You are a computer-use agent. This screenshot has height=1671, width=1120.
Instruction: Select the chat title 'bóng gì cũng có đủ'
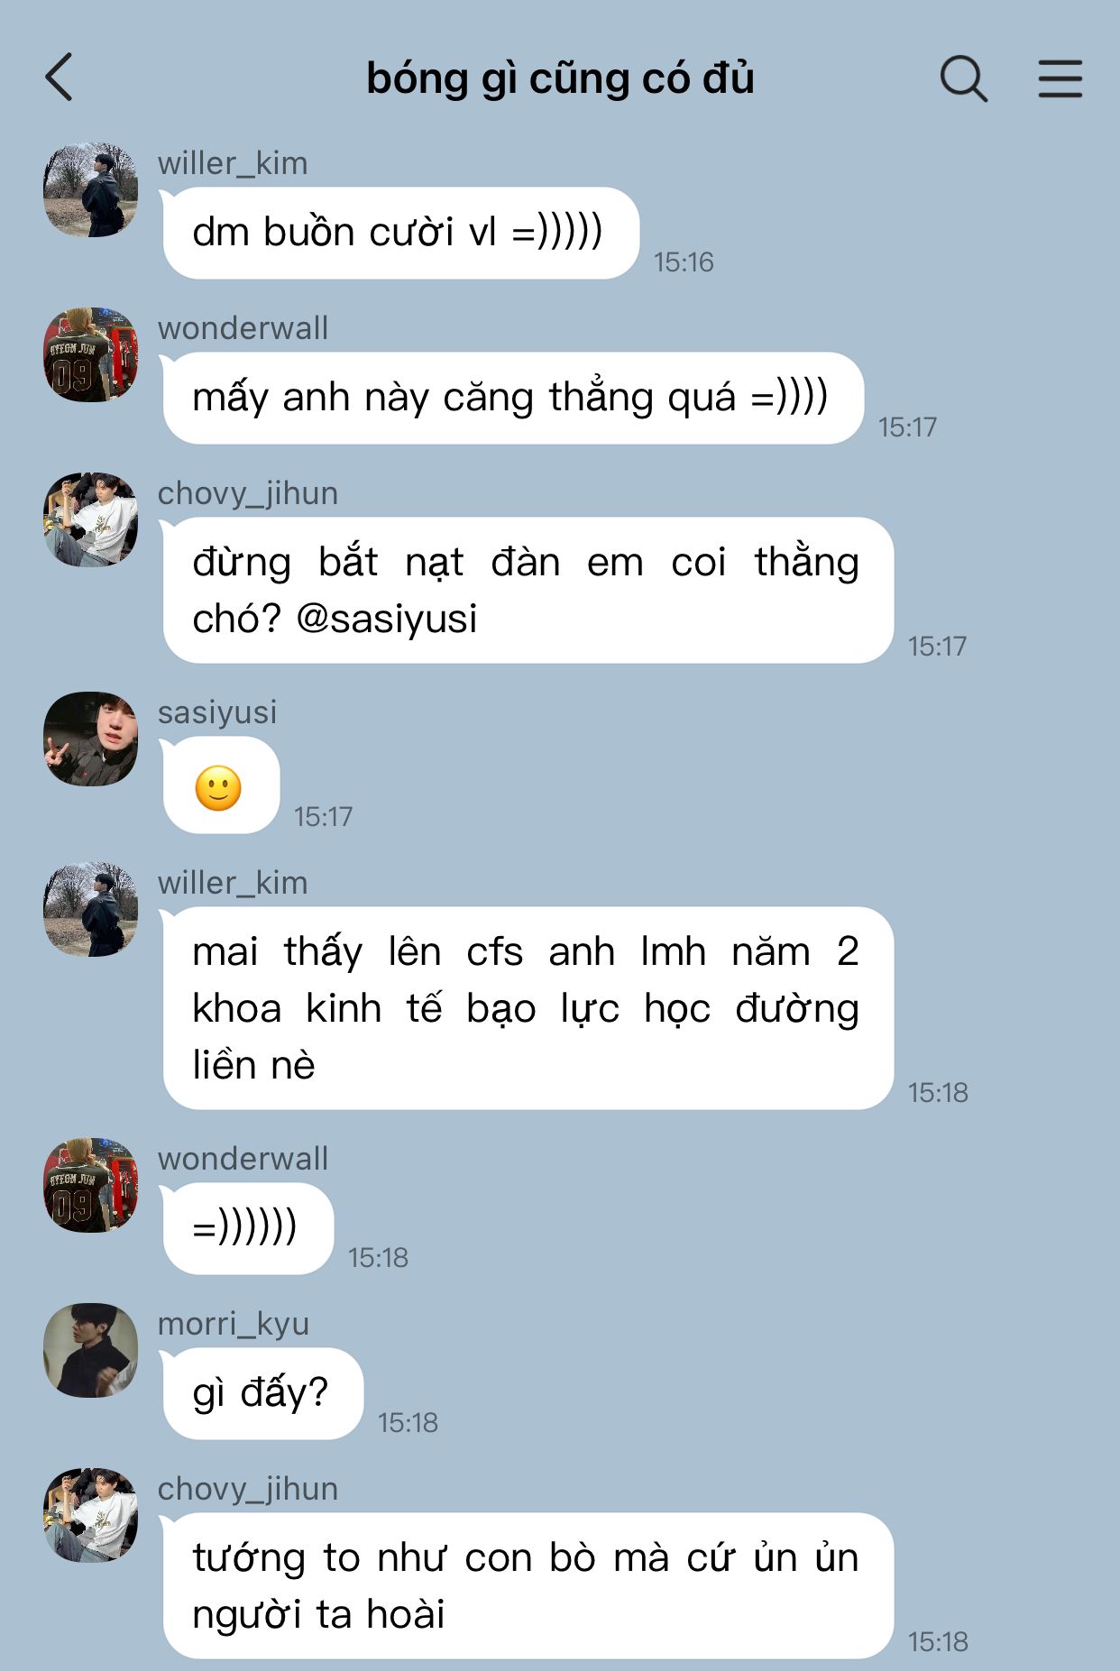(x=560, y=78)
